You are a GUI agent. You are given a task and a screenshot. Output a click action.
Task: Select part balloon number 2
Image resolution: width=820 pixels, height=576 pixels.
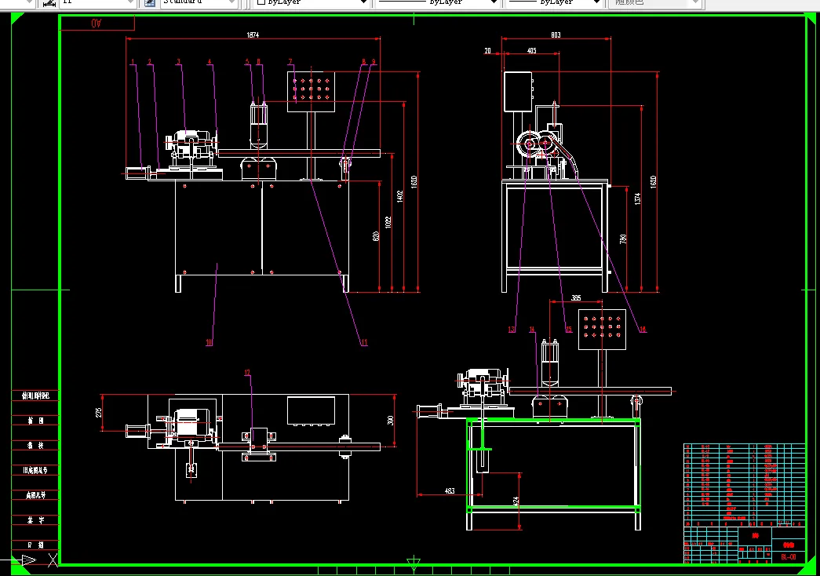point(150,62)
